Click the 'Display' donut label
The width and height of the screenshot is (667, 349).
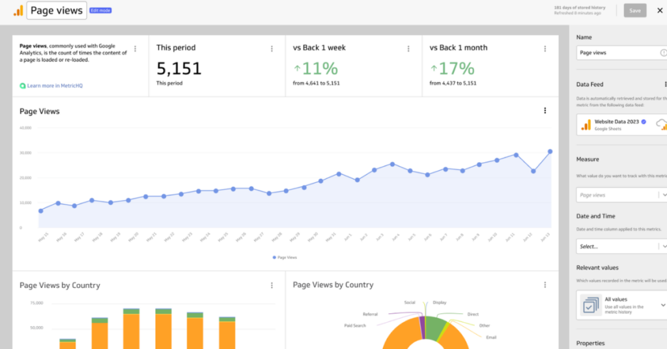click(x=440, y=303)
